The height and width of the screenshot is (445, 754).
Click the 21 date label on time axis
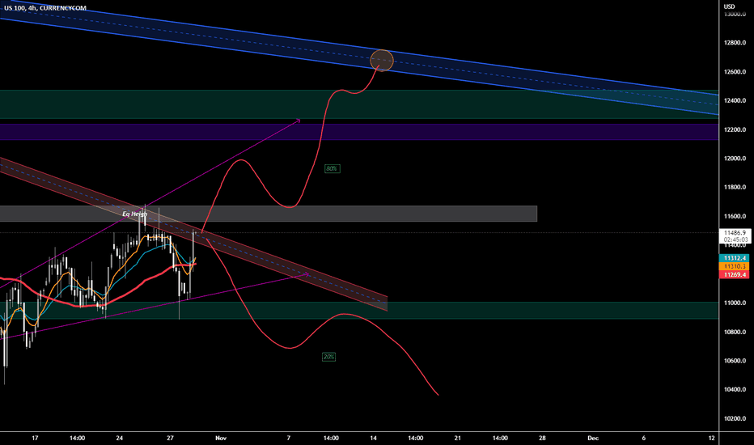[457, 438]
